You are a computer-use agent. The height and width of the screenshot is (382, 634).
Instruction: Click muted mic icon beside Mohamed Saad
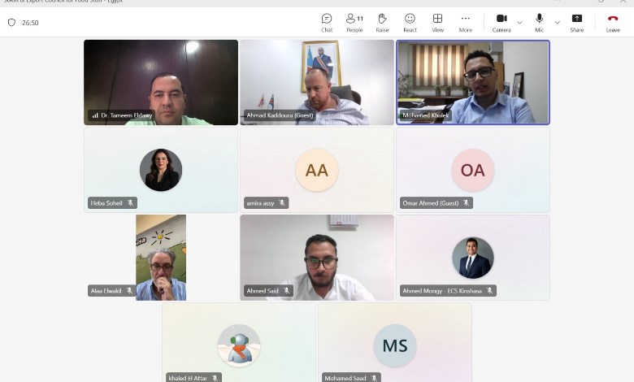[x=374, y=379]
